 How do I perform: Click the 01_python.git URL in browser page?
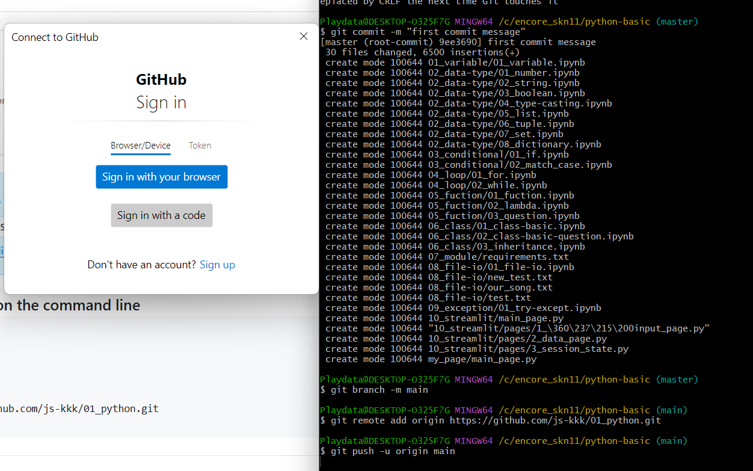79,408
